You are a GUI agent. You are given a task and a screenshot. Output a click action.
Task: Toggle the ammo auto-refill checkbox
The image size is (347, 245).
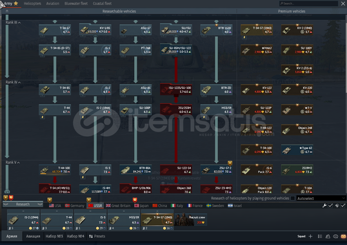point(342,206)
